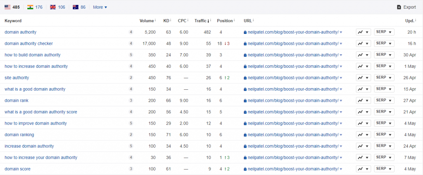423x175 pixels.
Task: Expand URL dropdown arrow in 'site authority' row
Action: click(341, 78)
